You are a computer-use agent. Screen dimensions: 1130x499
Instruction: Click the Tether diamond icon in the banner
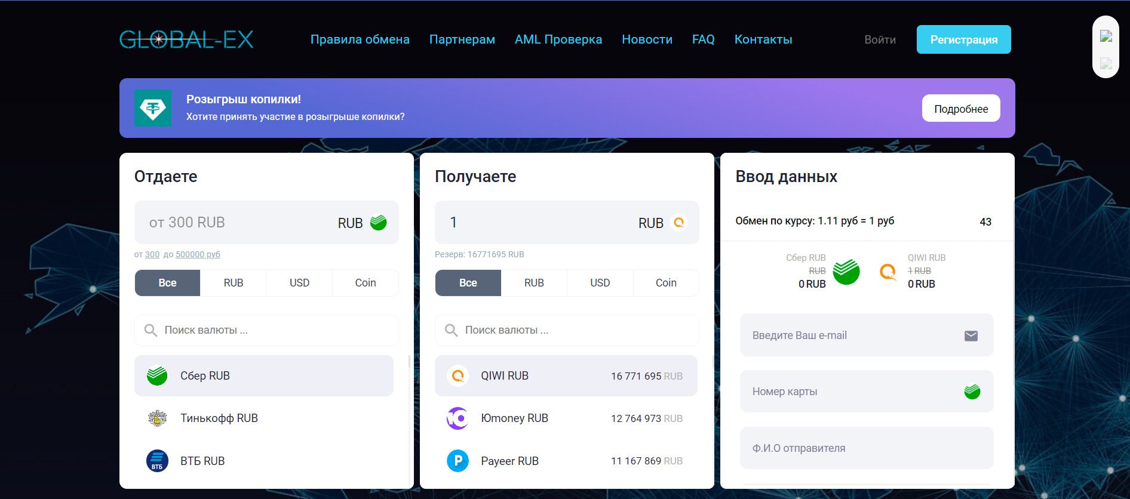[x=153, y=108]
